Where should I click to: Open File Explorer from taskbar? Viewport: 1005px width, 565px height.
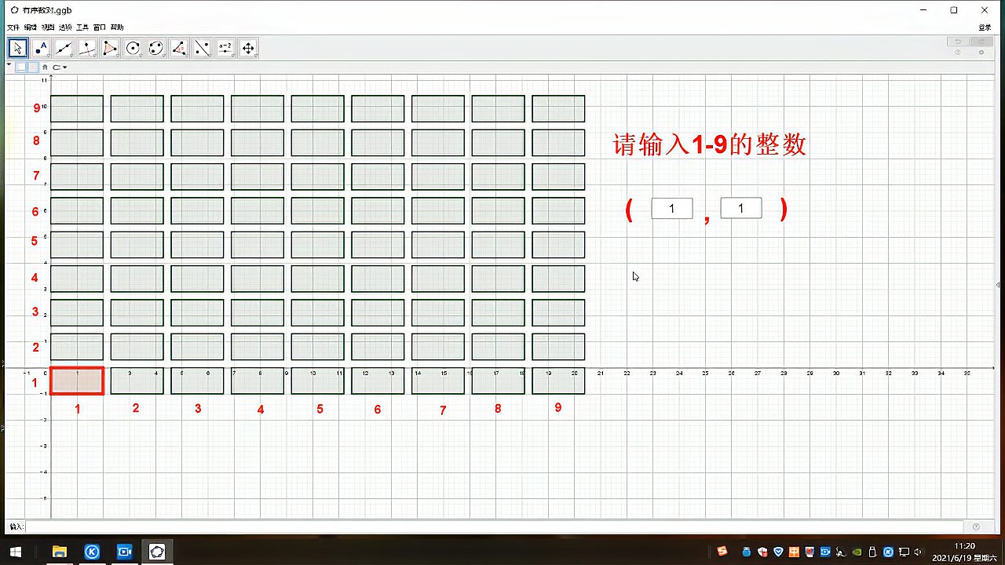tap(59, 552)
